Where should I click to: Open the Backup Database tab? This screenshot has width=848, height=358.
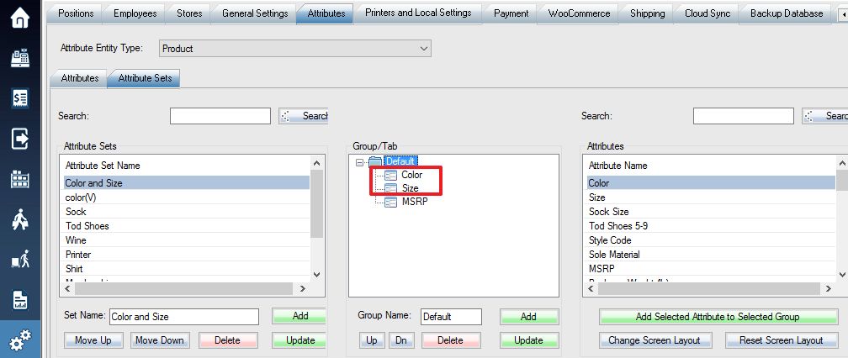point(787,13)
